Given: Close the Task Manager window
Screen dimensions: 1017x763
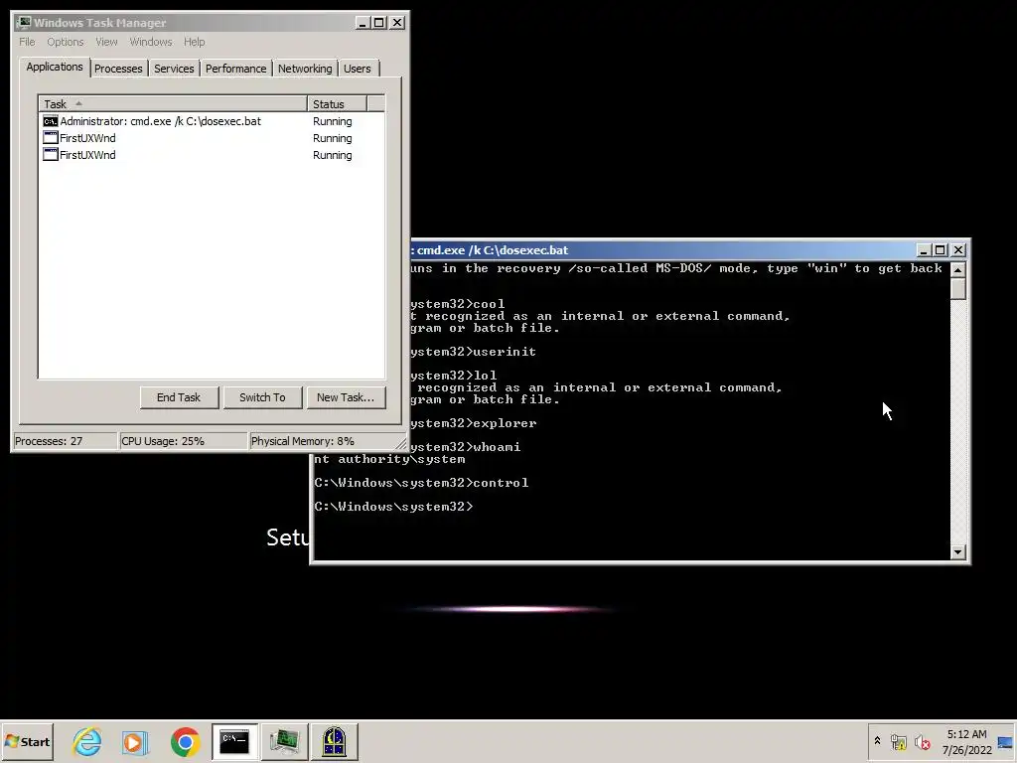Looking at the screenshot, I should click(x=397, y=23).
